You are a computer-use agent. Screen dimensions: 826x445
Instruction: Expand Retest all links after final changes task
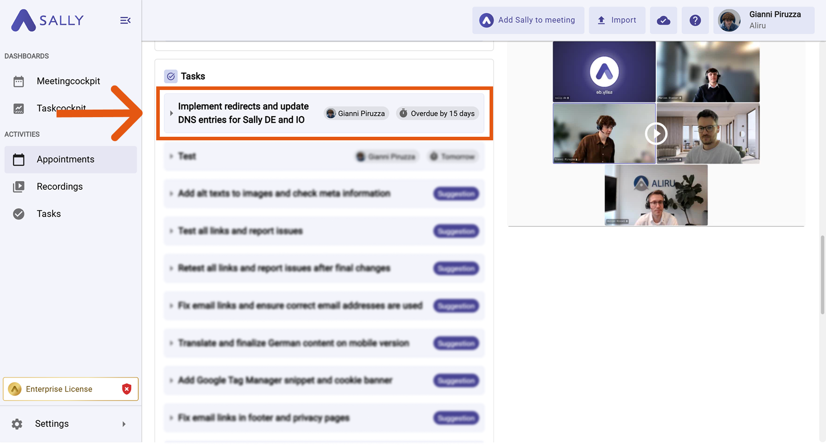coord(171,268)
